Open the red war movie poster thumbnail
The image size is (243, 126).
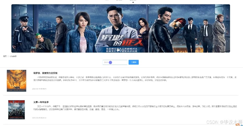[x=16, y=110]
